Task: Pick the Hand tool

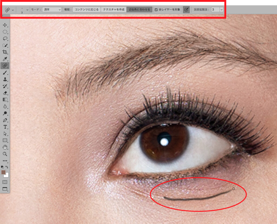Action: 5,147
